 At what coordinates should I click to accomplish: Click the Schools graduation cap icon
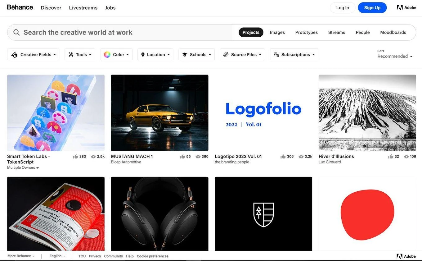coord(185,55)
